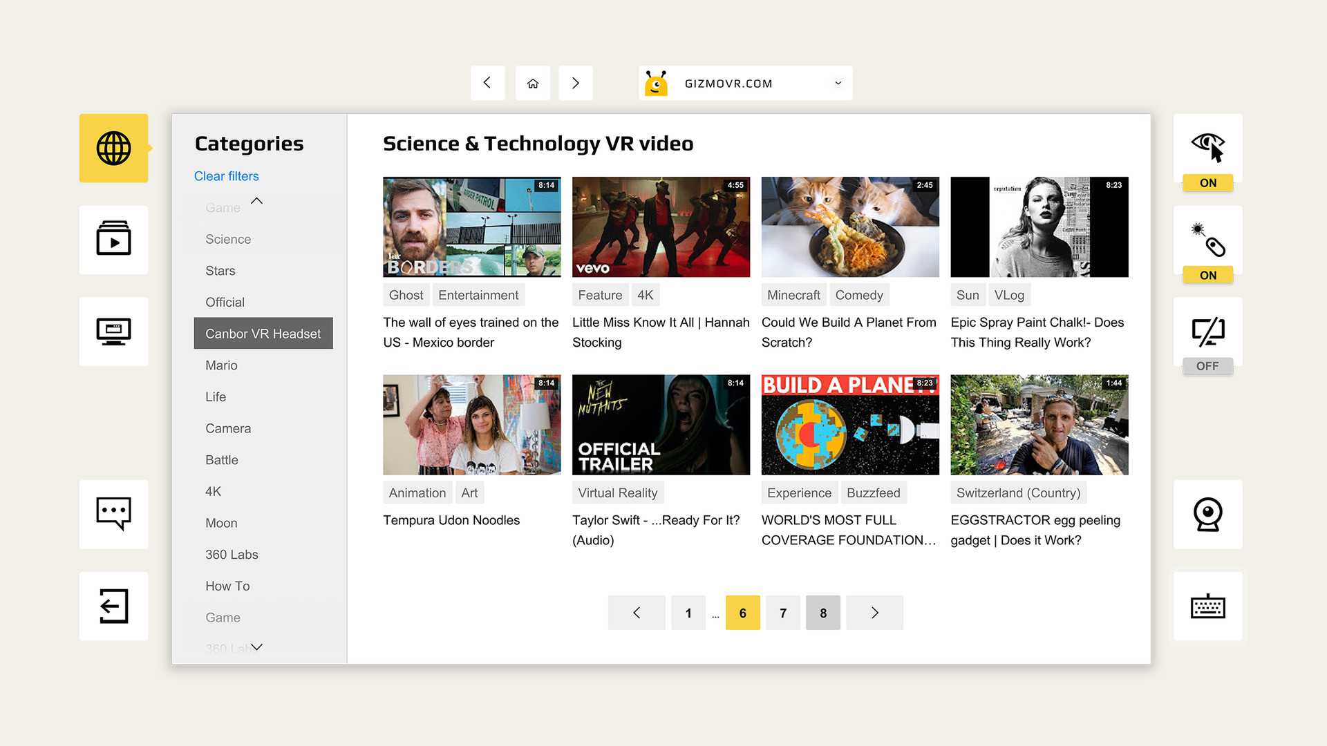Select the How To category

pos(227,586)
